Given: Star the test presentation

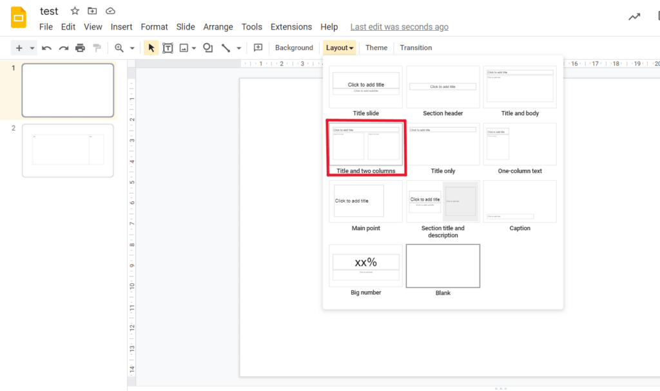Looking at the screenshot, I should click(x=75, y=11).
